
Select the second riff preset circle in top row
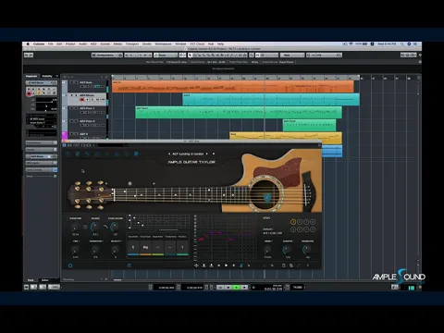click(300, 222)
